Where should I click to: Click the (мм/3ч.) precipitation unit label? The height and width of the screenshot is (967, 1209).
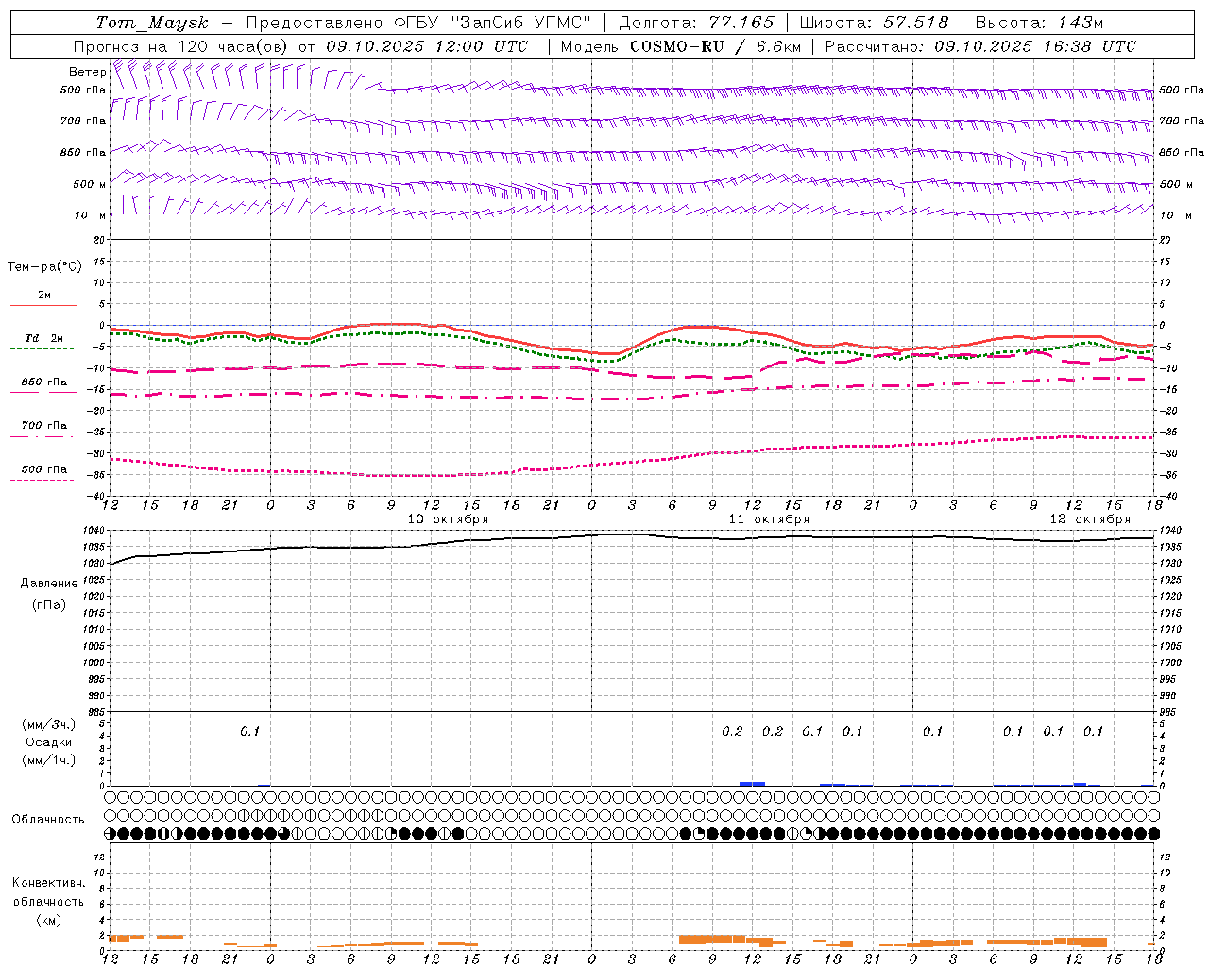[49, 724]
